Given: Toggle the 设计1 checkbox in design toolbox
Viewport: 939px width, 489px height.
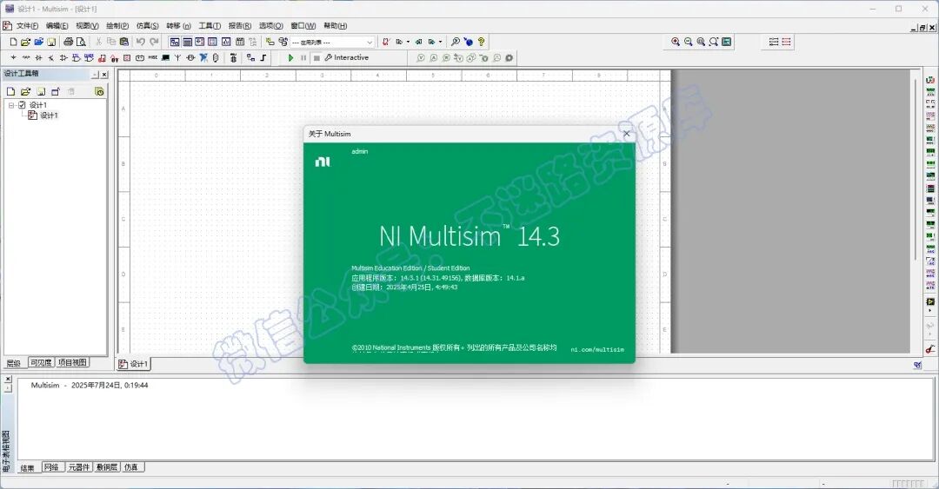Looking at the screenshot, I should 22,105.
